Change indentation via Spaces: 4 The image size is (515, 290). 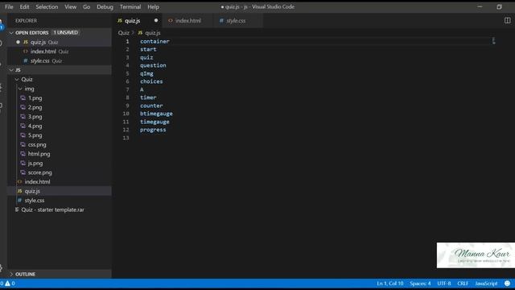(x=420, y=283)
